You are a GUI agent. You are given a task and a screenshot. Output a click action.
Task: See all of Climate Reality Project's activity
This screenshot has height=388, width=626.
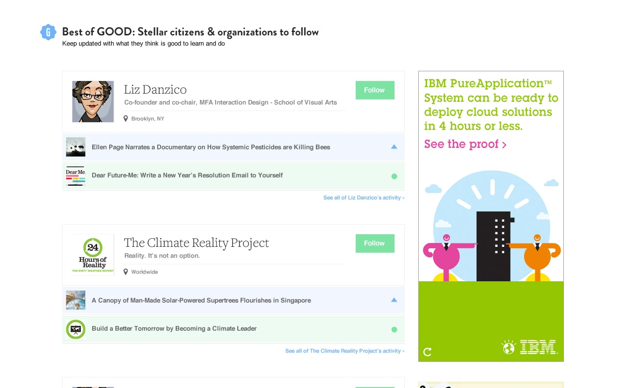[345, 351]
